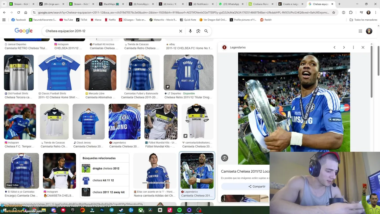
Task: Bookmark this page with star icon
Action: 334,12
